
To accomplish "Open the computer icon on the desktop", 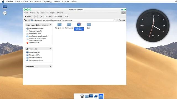I will point(5,7).
